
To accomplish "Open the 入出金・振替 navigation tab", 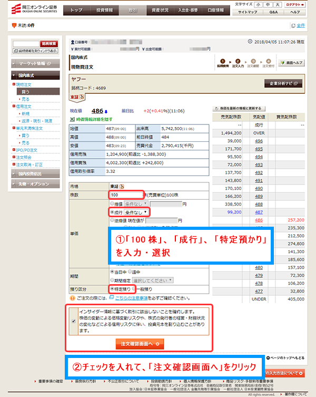I will click(x=188, y=10).
